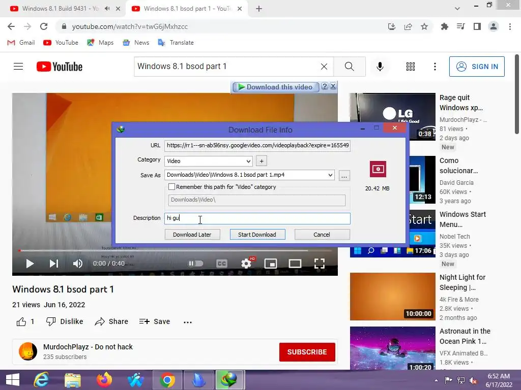Play the video
Screen dimensions: 521x390
click(x=30, y=264)
